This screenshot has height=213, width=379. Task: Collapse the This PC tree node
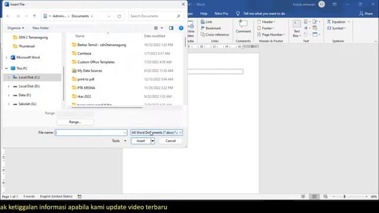(x=7, y=69)
